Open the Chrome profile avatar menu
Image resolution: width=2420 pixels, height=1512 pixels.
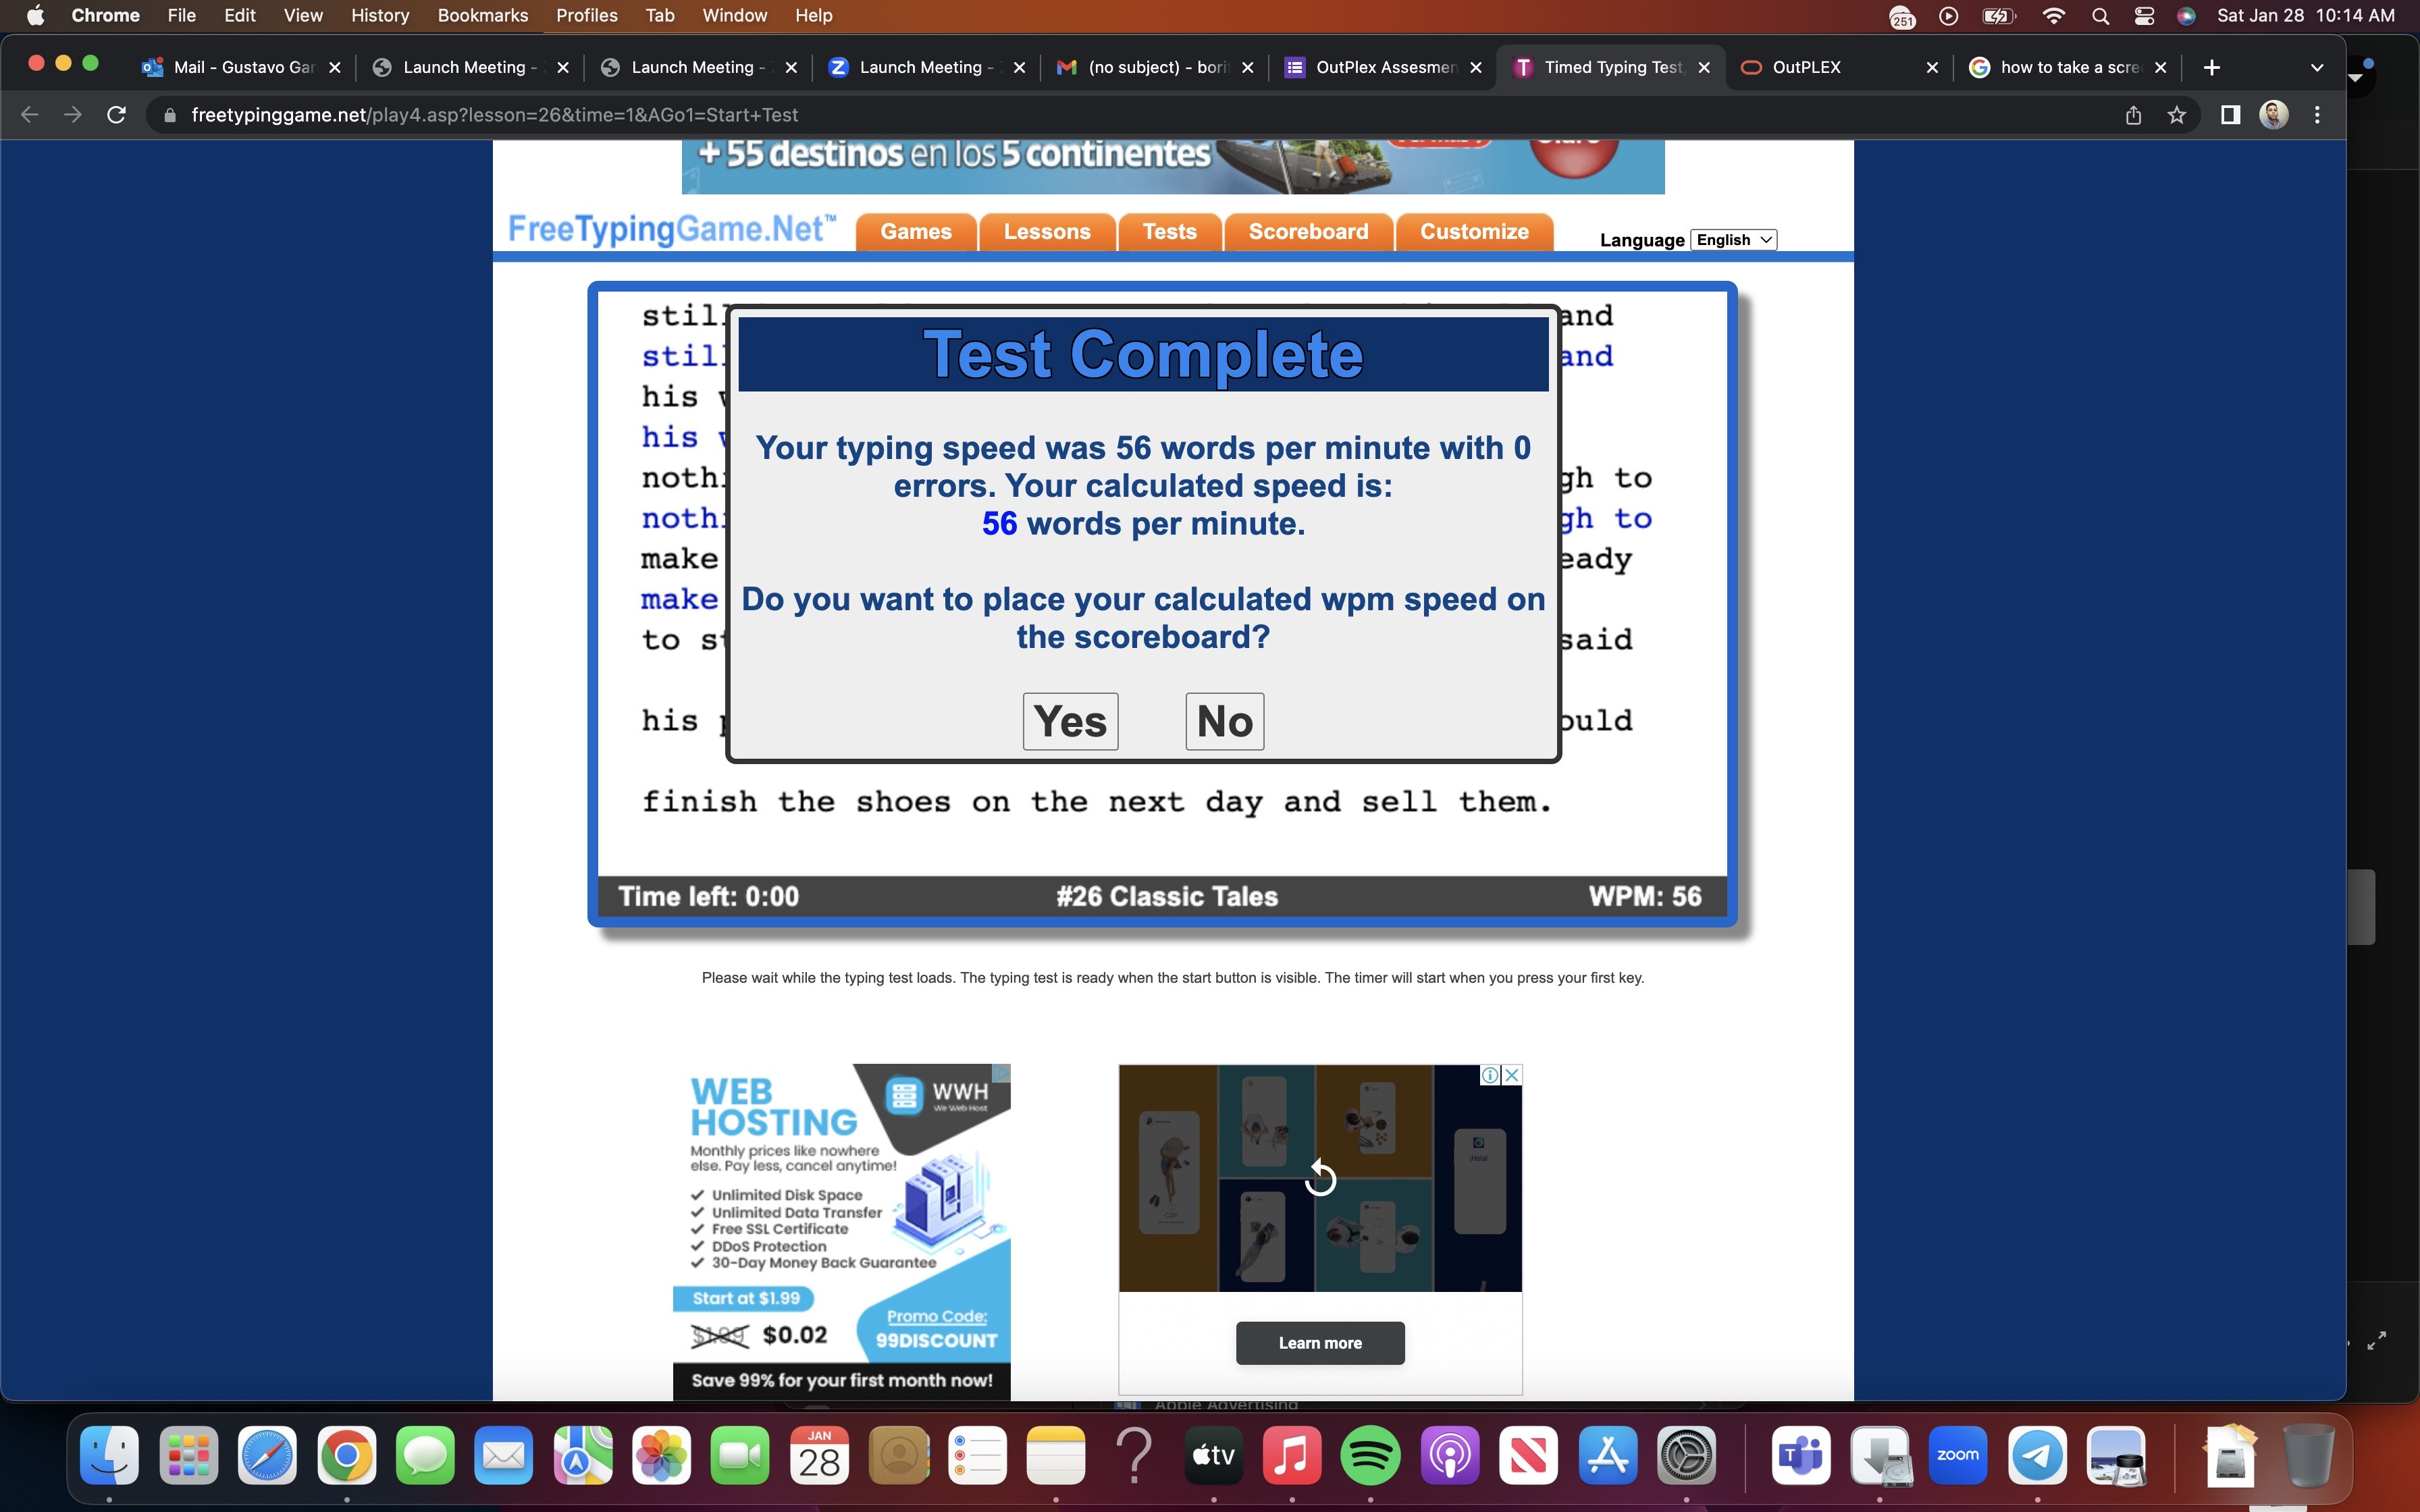tap(2274, 115)
